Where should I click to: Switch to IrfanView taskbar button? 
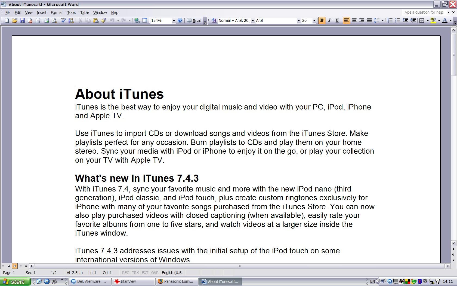tap(133, 282)
